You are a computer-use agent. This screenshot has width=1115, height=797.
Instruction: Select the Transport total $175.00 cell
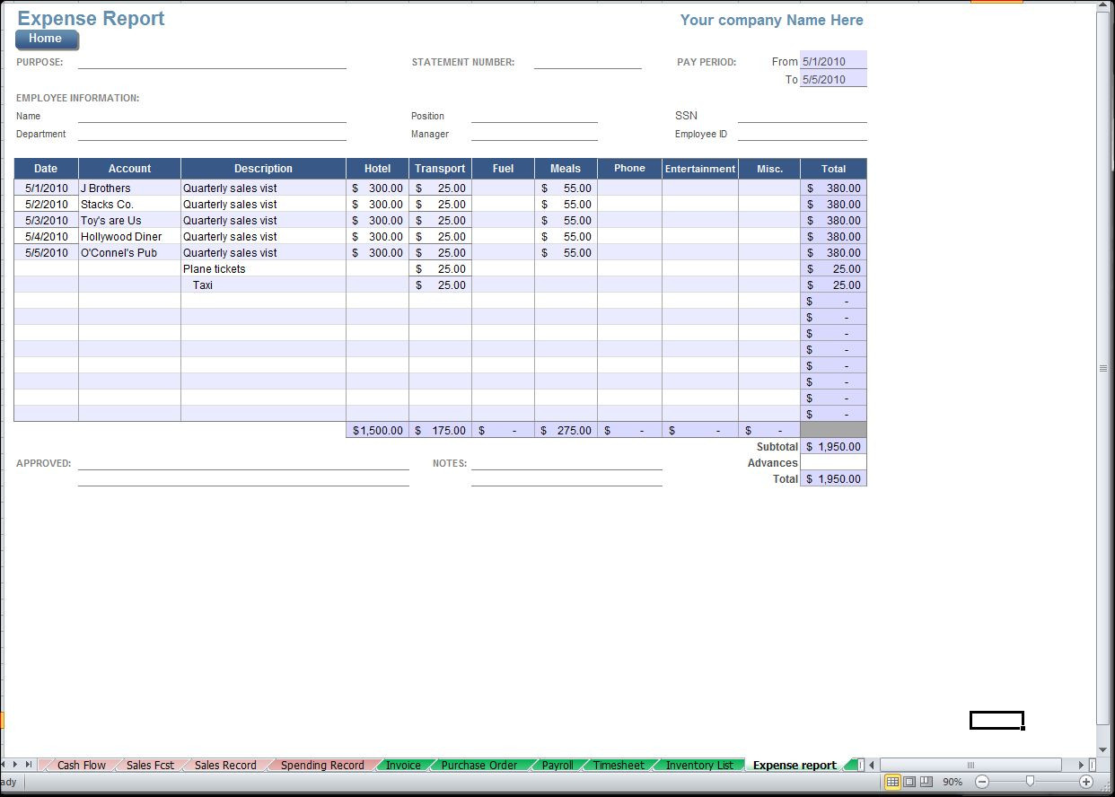[440, 431]
